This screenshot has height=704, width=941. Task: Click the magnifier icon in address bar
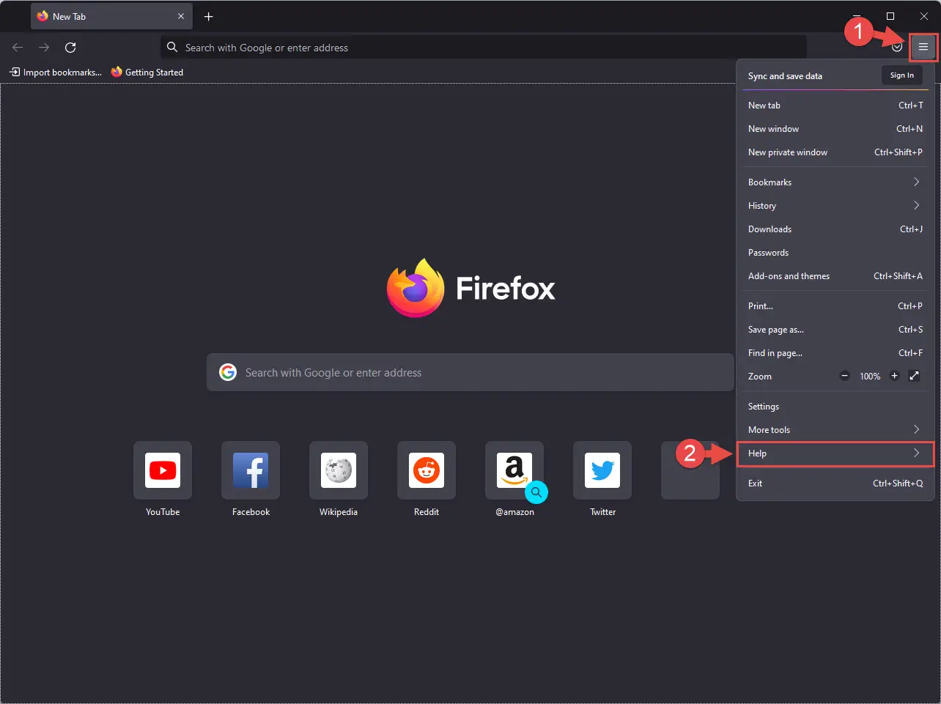pos(172,47)
